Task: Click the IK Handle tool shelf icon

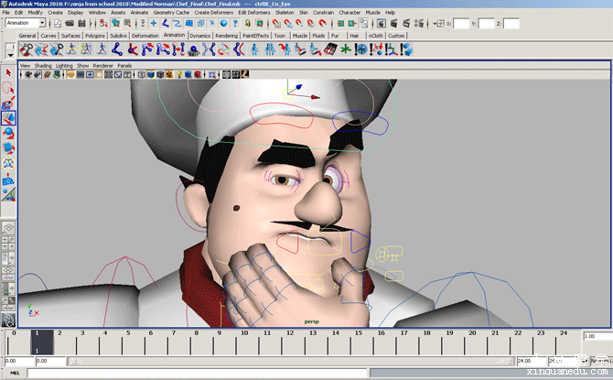Action: click(133, 49)
